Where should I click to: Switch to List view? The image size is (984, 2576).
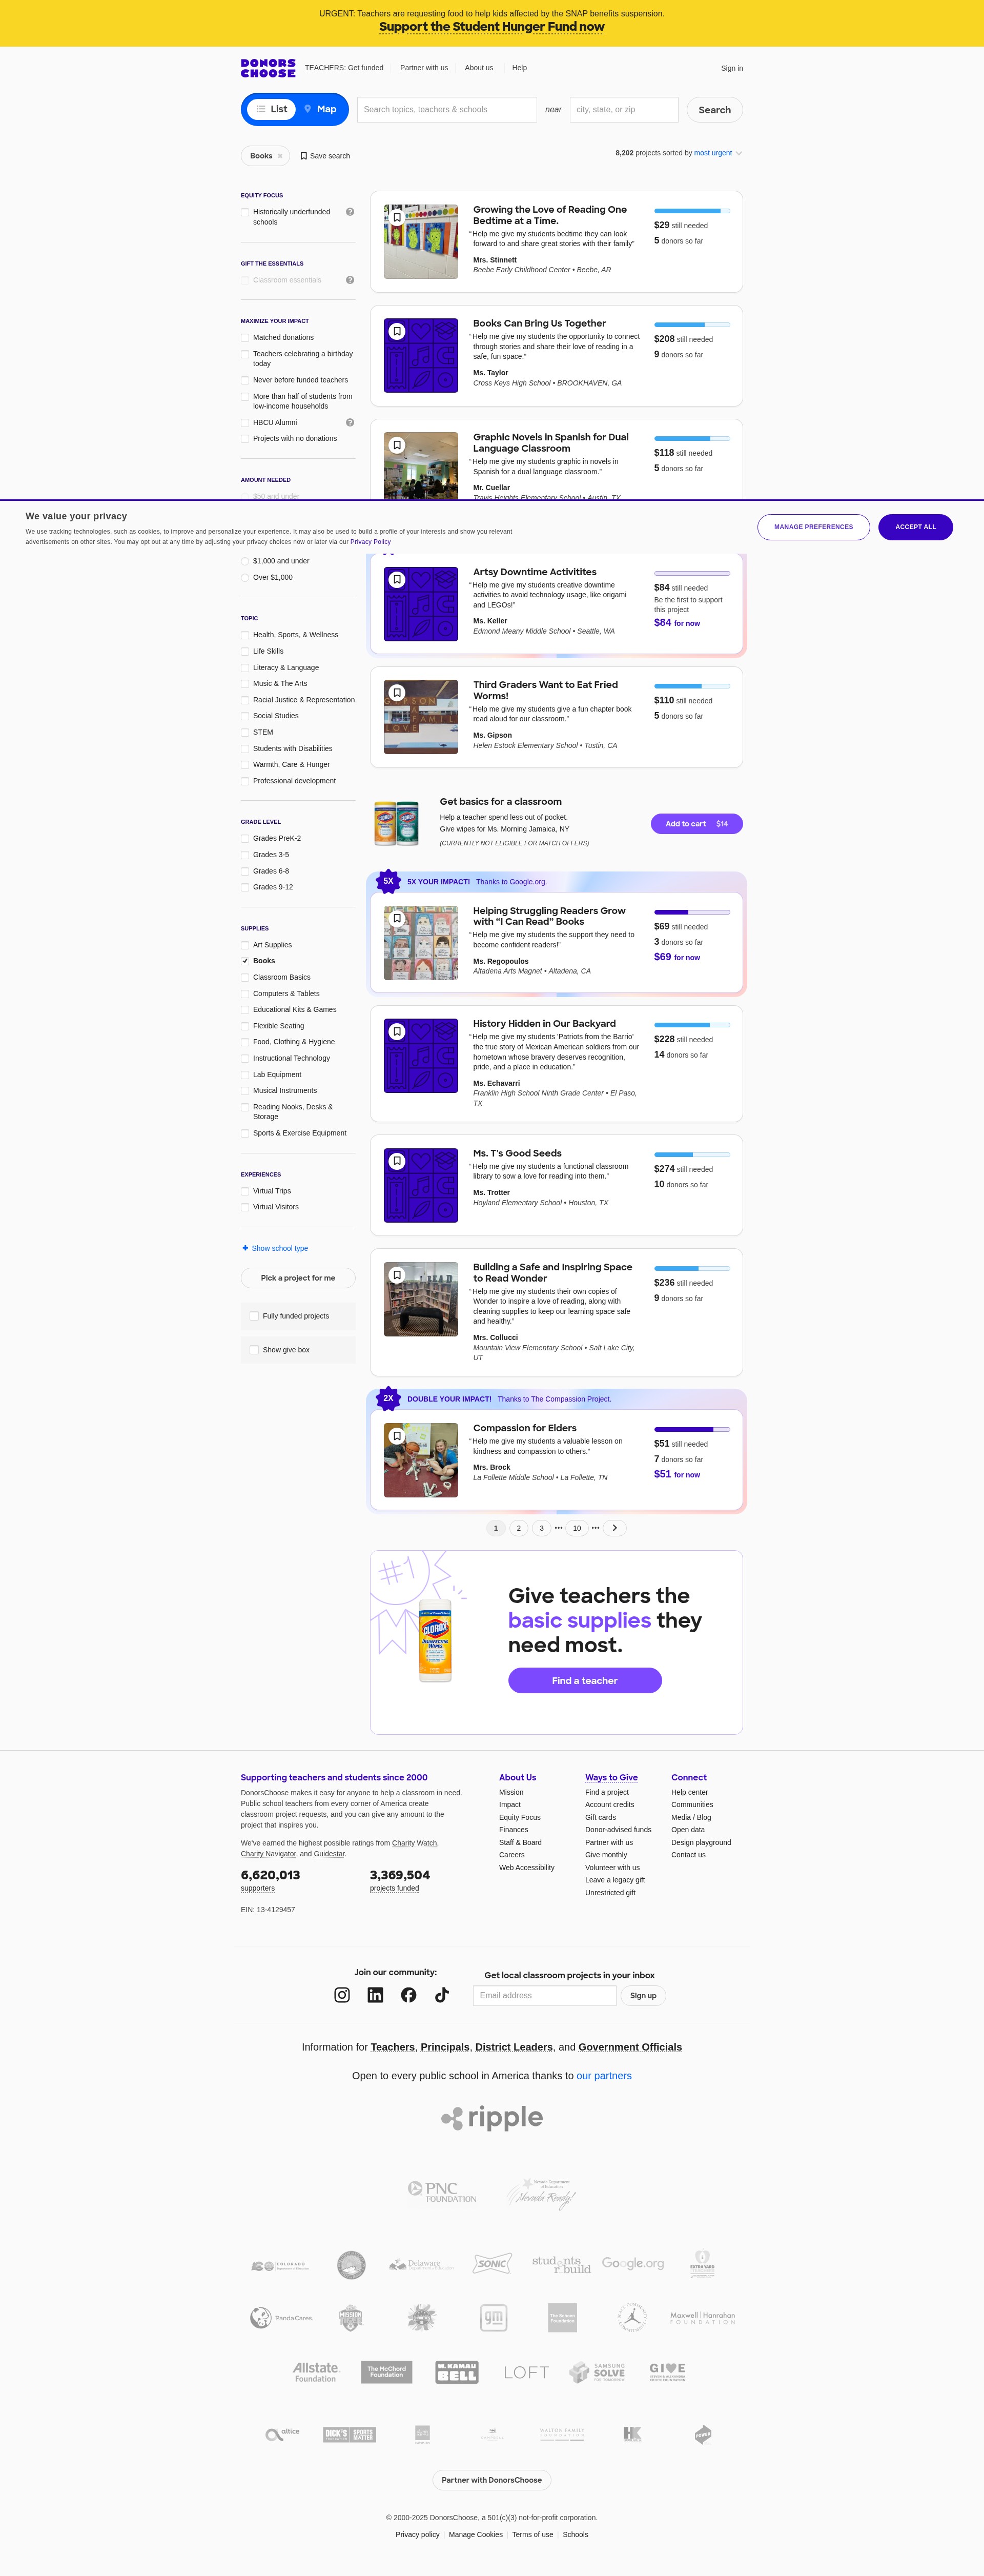coord(271,109)
